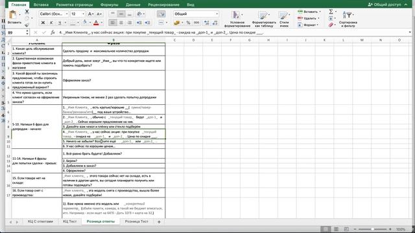Click the align text right icon
The width and height of the screenshot is (415, 233).
[x=130, y=23]
